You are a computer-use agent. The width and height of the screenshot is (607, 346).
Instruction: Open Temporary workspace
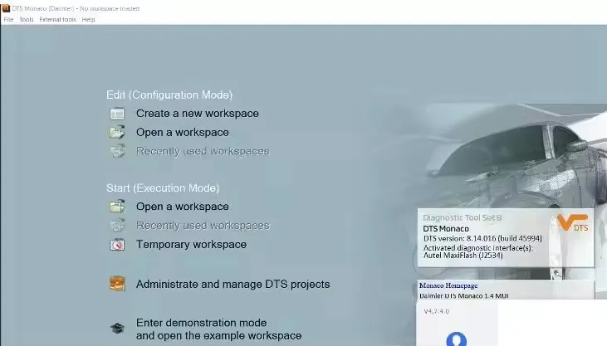(191, 245)
